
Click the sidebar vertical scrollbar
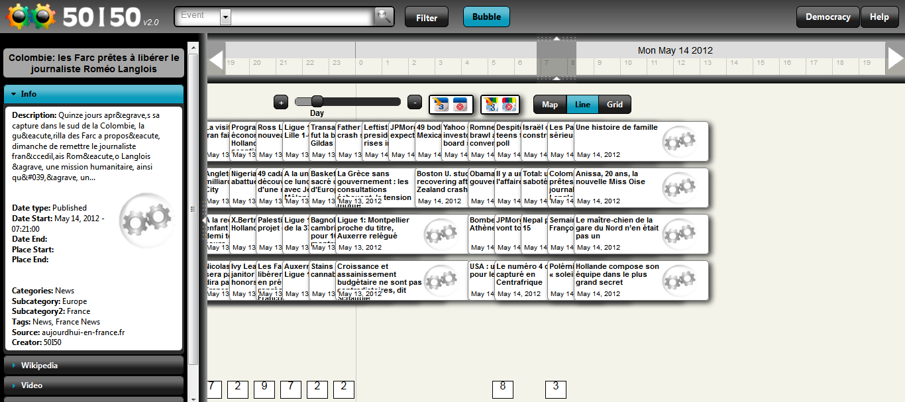(193, 209)
